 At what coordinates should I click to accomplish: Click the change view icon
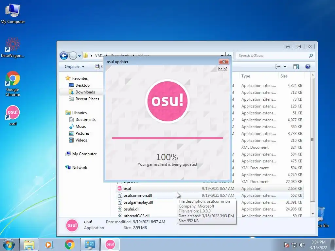(x=278, y=67)
